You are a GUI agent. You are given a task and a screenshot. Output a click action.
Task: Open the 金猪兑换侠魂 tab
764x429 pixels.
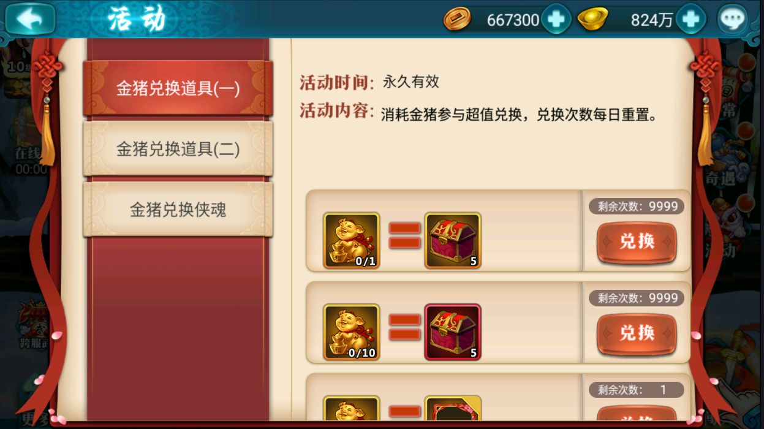[178, 210]
